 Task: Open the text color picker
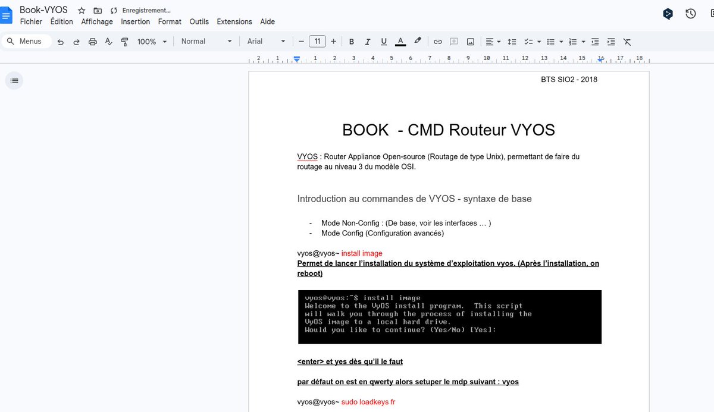click(x=400, y=42)
